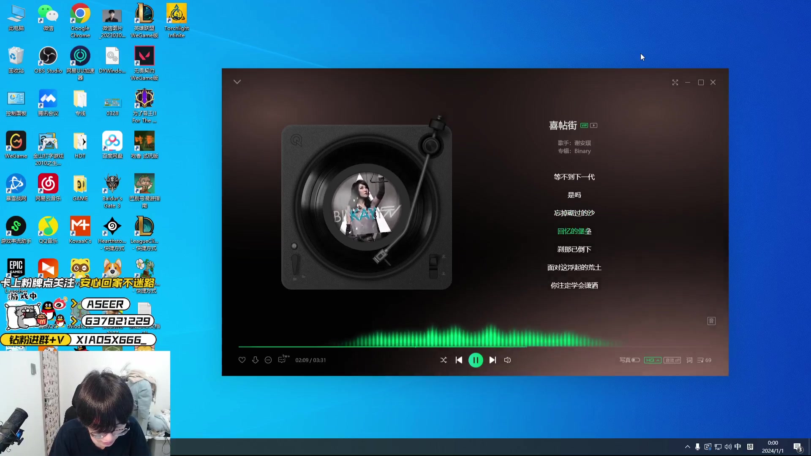Switch input method 中 indicator
The image size is (811, 456).
click(x=738, y=447)
